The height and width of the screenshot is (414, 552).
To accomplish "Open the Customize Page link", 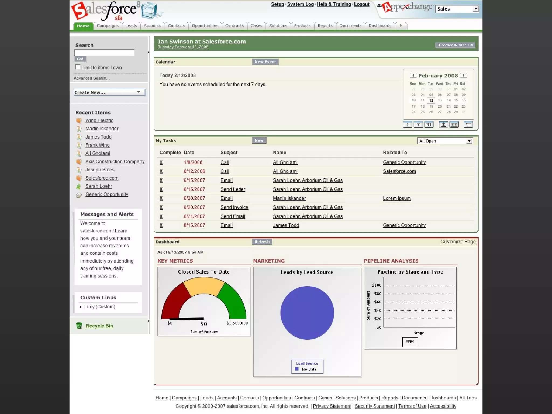I will coord(458,242).
